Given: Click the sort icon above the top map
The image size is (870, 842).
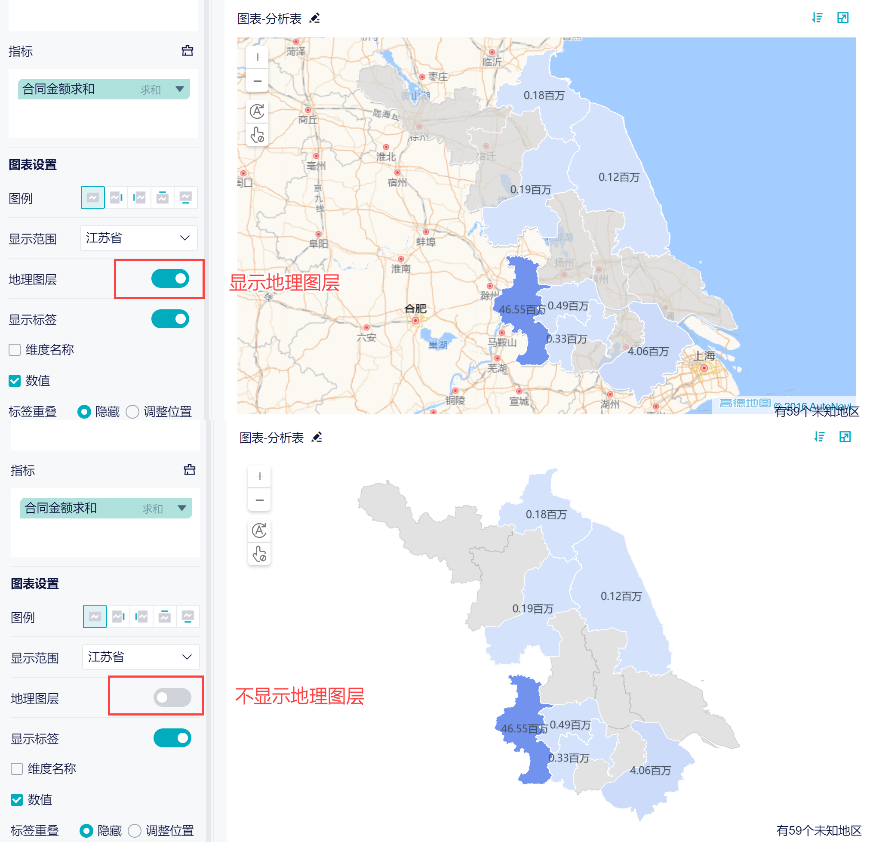Looking at the screenshot, I should [817, 18].
